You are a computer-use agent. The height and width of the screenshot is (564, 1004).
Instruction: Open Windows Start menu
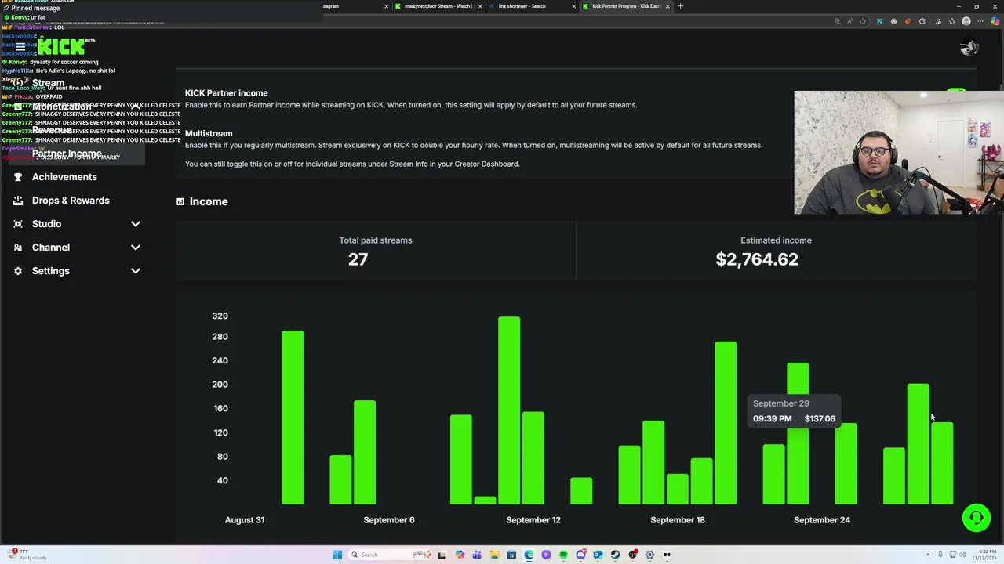coord(337,555)
